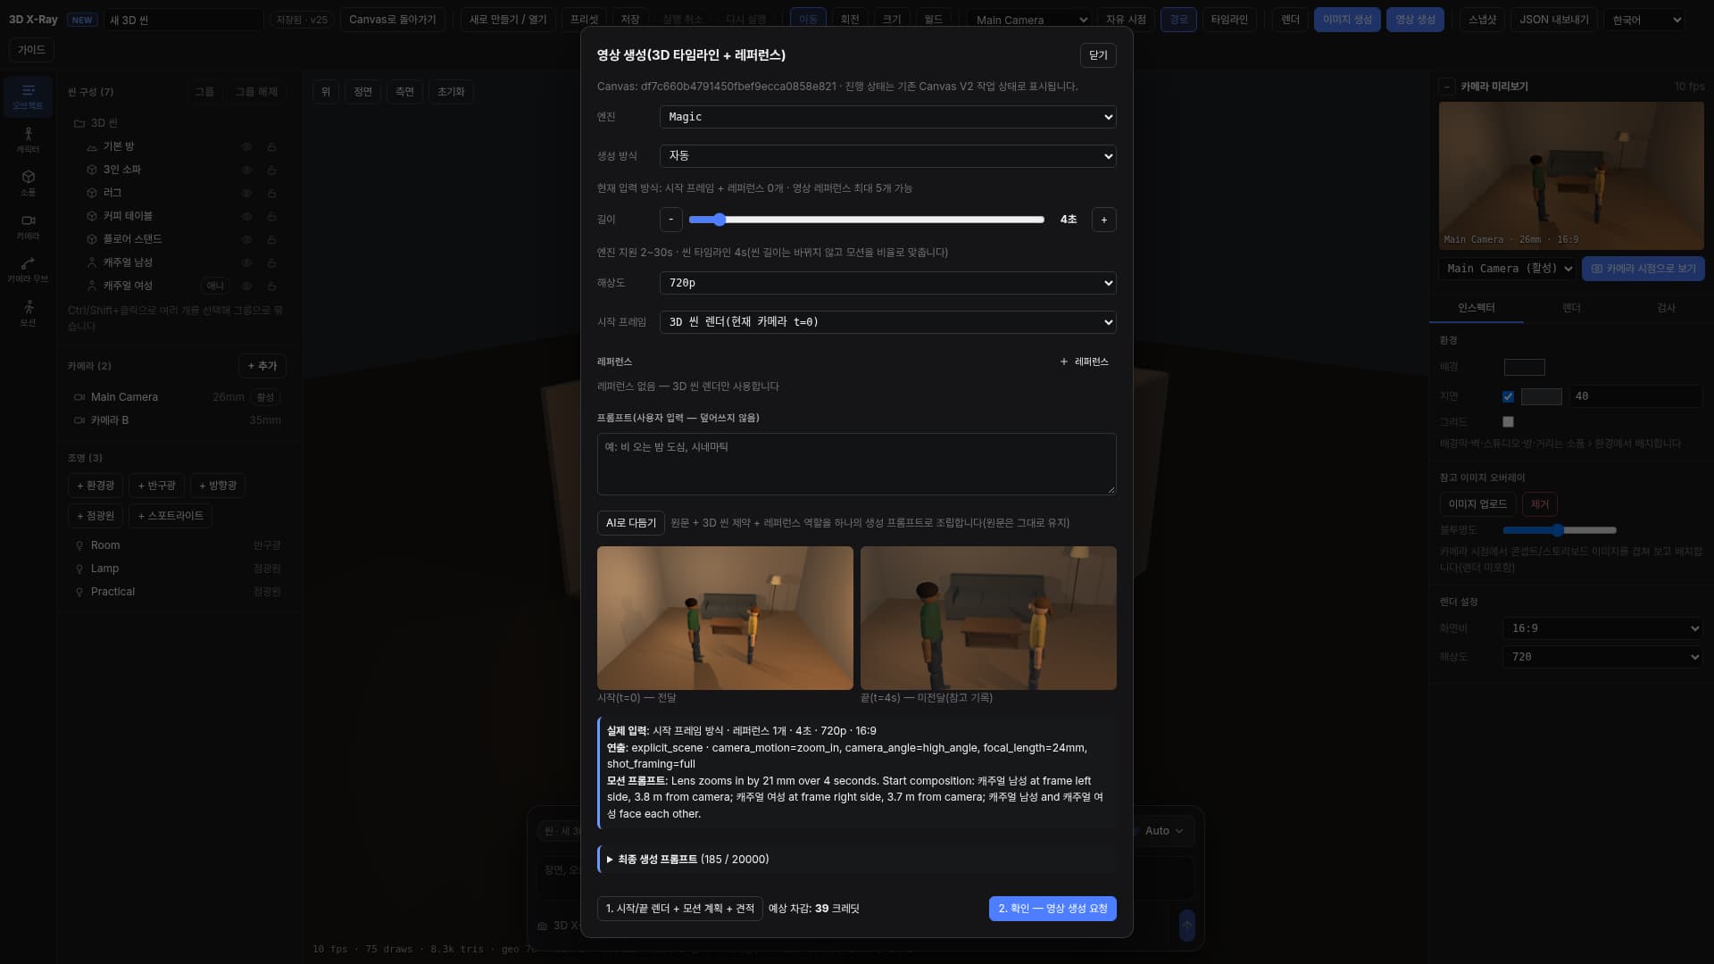Screen dimensions: 1714x964
Task: Click the lock icon for 커피 테이블
Action: [271, 216]
